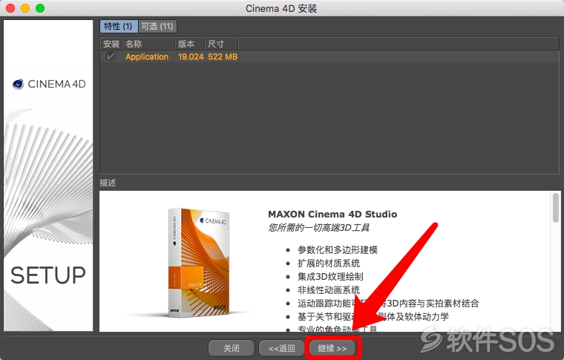564x360 pixels.
Task: Go back with the <<返回 button
Action: tap(282, 348)
